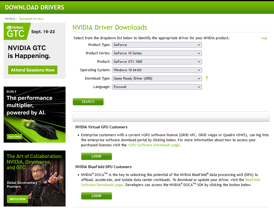Viewport: 274px width, 211px height.
Task: Click the DLSS 3 car advertisement image
Action: [35, 115]
